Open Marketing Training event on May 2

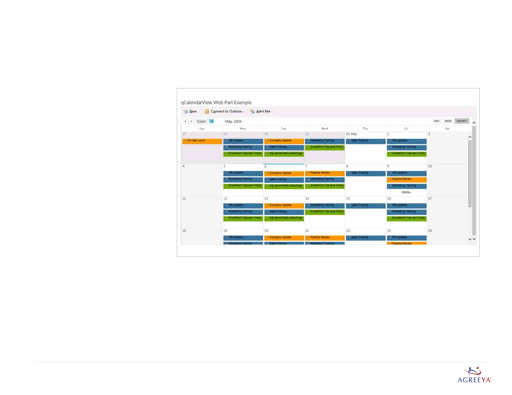coord(407,147)
